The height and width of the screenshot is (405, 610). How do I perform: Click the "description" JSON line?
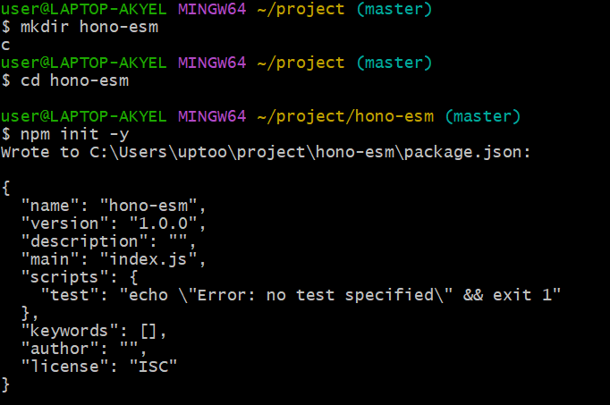(x=108, y=241)
